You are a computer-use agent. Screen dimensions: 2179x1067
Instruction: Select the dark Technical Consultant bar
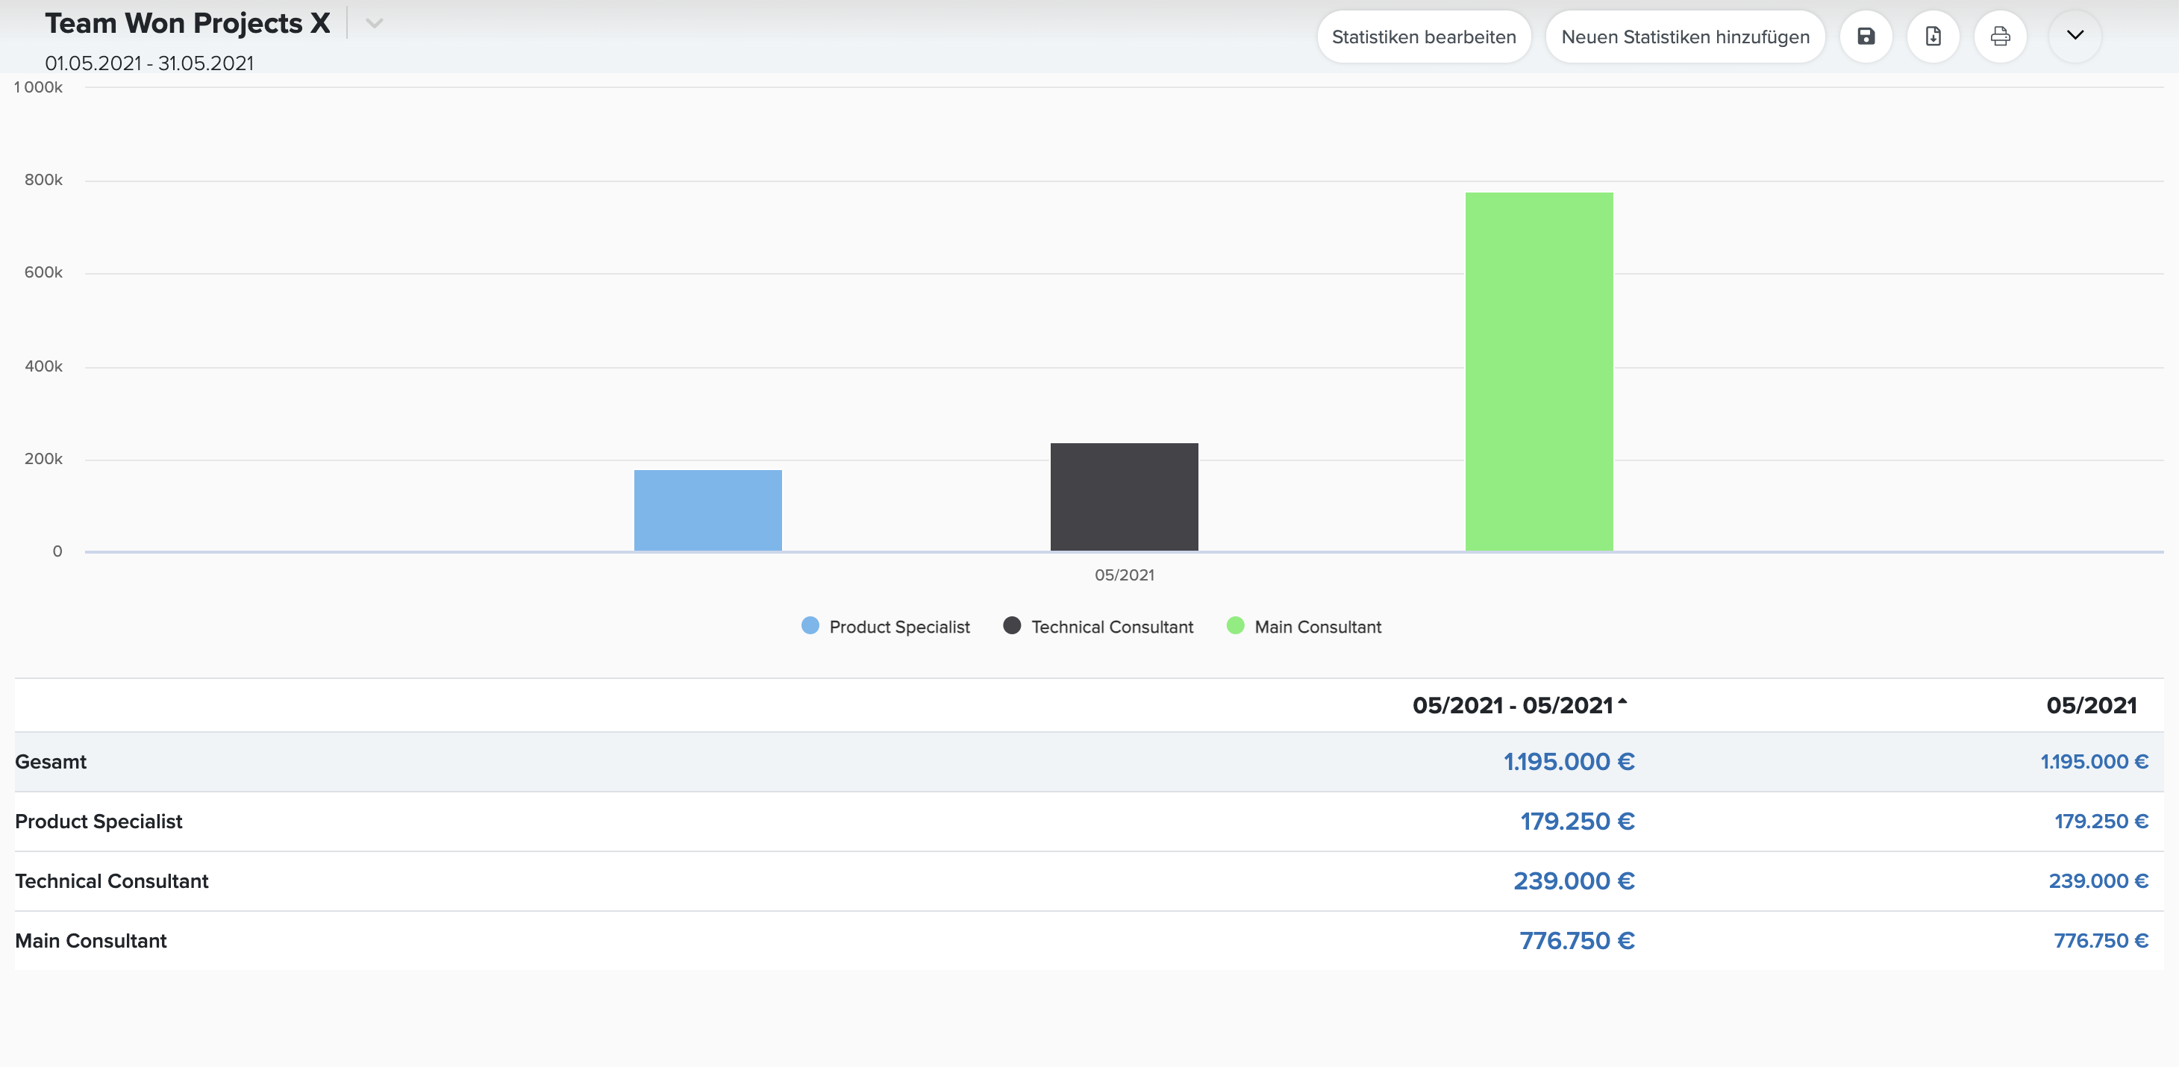pos(1123,497)
